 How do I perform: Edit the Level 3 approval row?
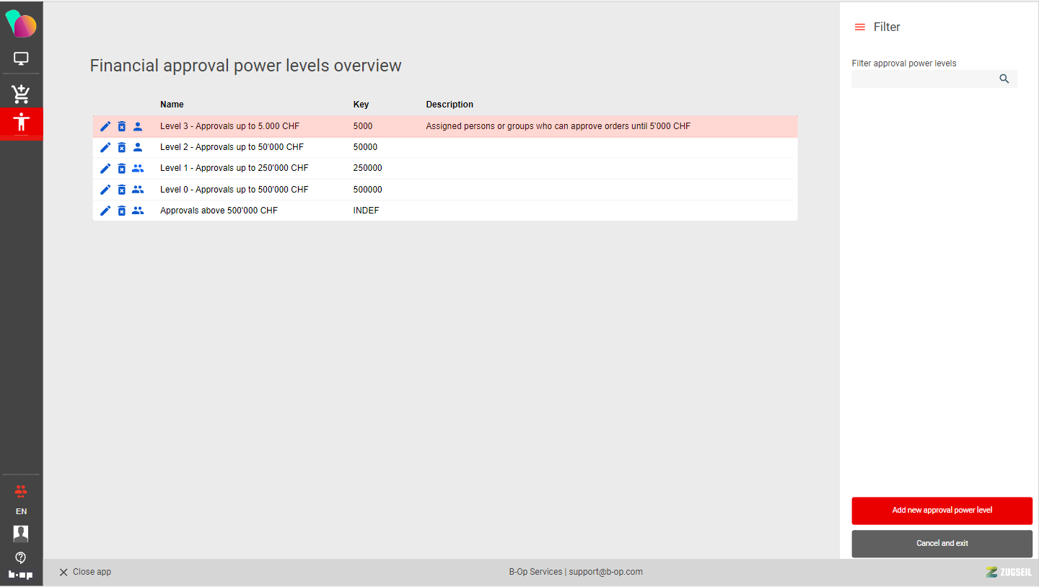coord(105,126)
